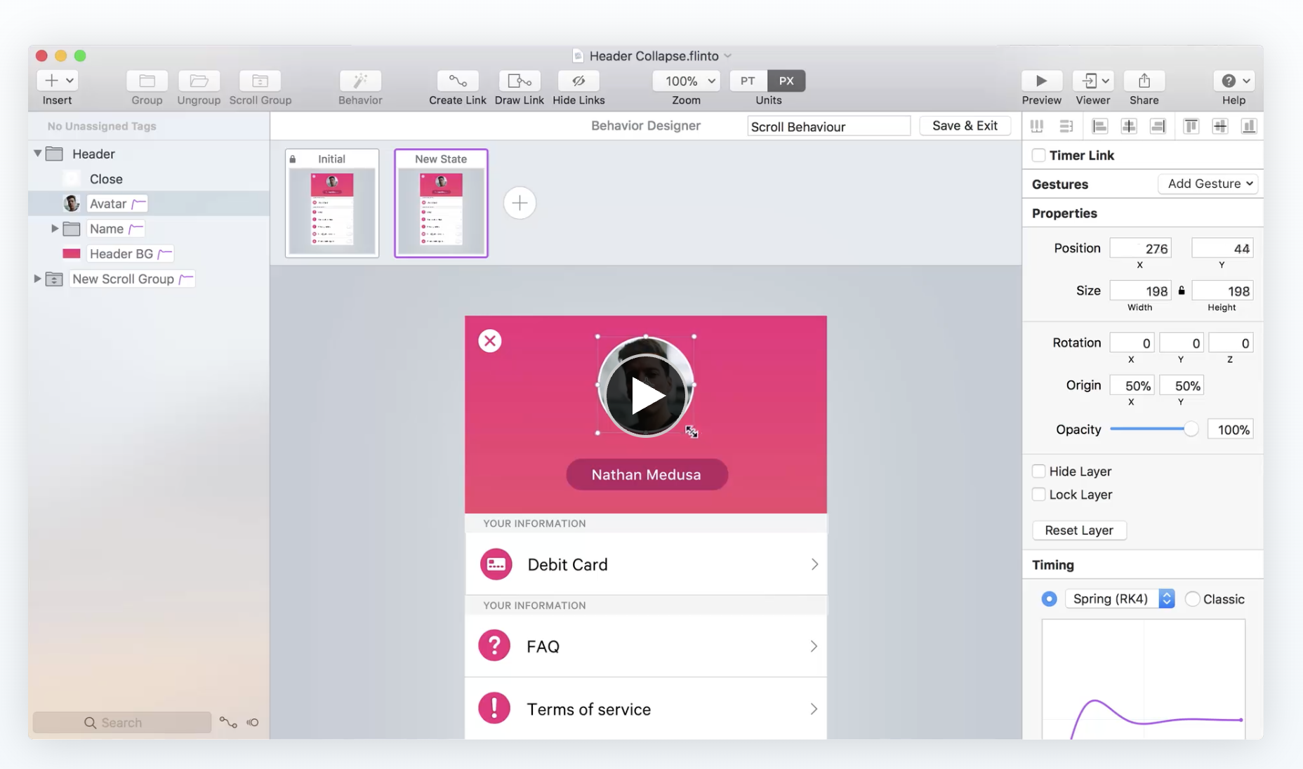
Task: Collapse the Header group in layers
Action: pos(38,153)
